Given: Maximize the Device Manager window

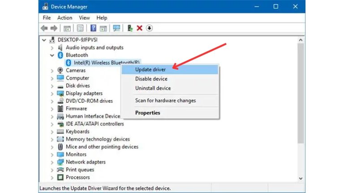Looking at the screenshot, I should tap(276, 7).
